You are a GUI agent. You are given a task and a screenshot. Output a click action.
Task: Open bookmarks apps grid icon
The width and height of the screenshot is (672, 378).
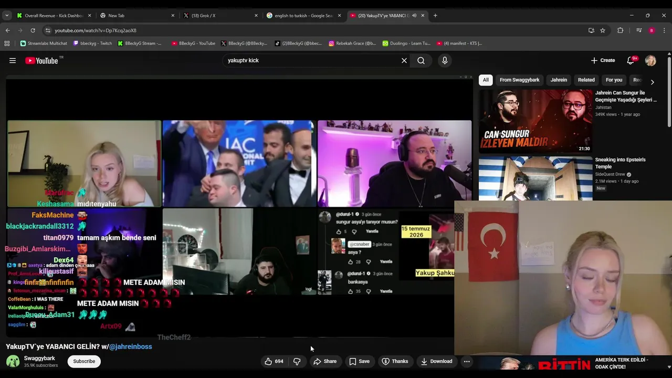point(7,44)
